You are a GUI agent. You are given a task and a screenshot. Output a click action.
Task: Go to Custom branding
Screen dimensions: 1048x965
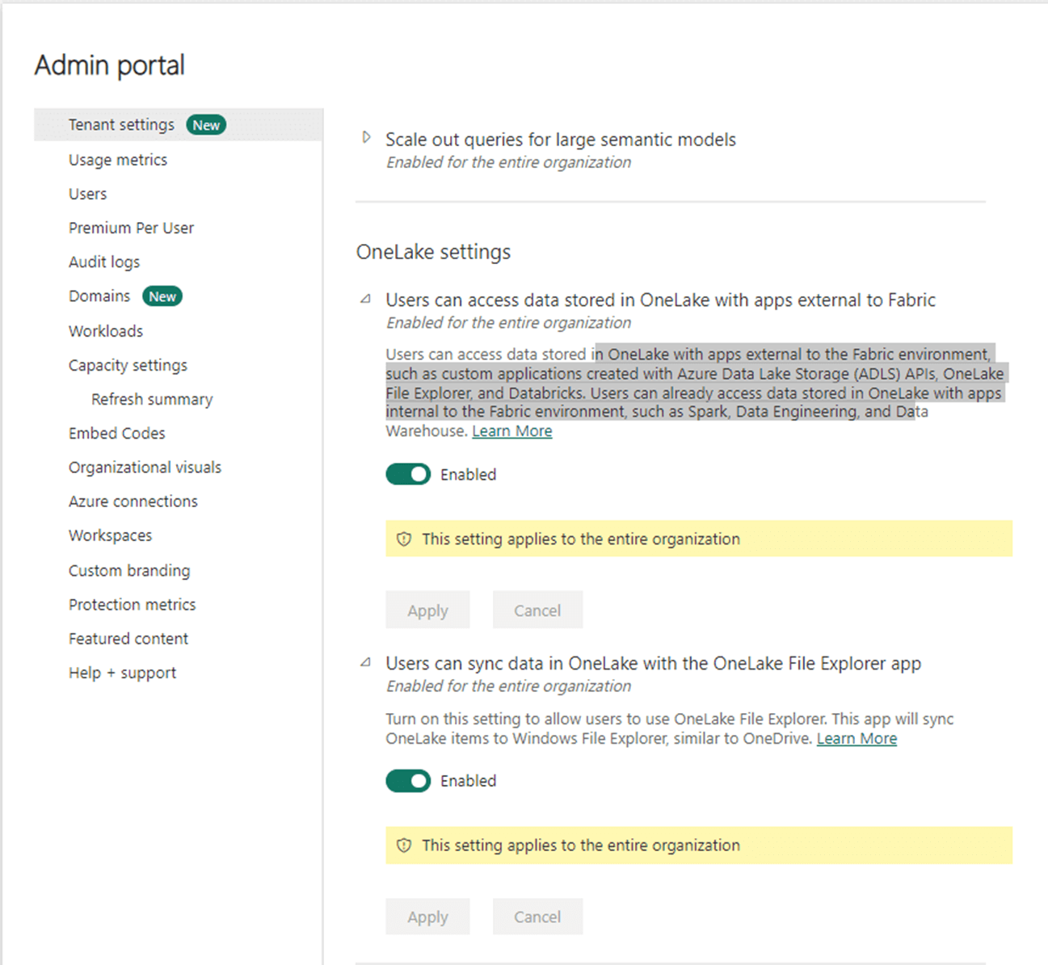129,570
